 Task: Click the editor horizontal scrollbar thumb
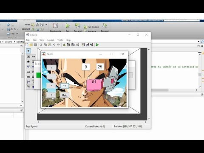coord(160,90)
